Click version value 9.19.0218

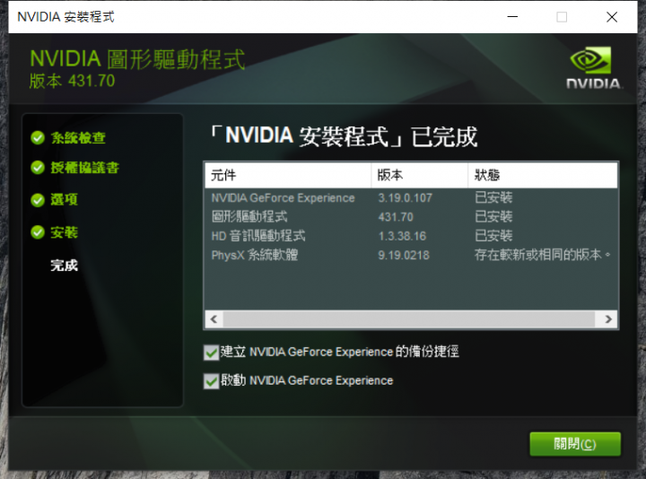(404, 256)
